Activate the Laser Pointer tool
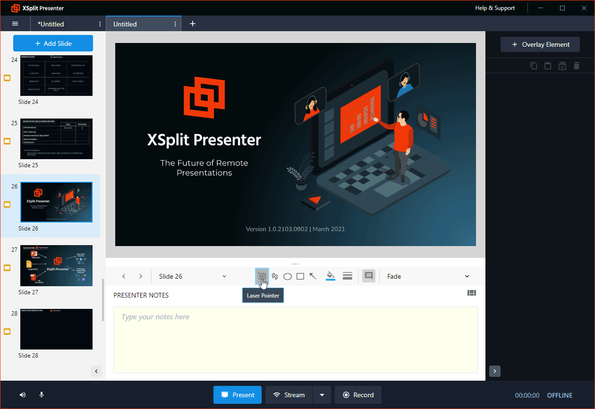This screenshot has height=409, width=595. coord(262,276)
